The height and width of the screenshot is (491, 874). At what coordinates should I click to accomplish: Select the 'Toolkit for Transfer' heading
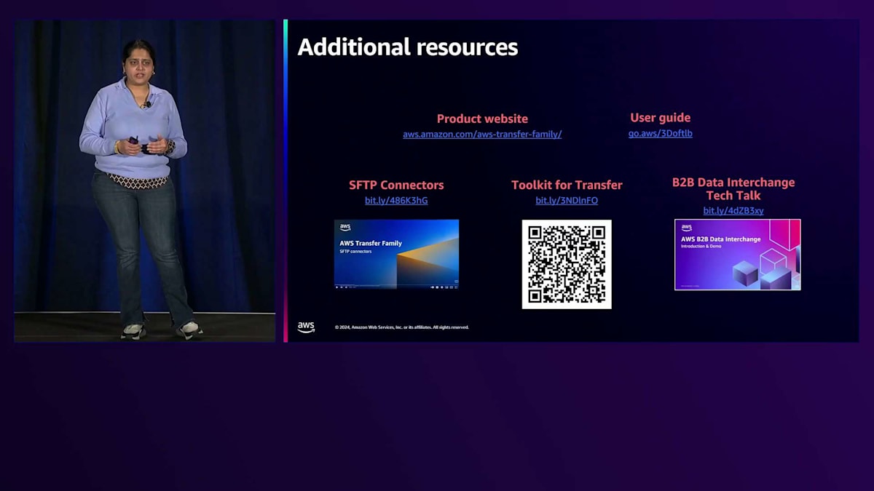pyautogui.click(x=567, y=185)
